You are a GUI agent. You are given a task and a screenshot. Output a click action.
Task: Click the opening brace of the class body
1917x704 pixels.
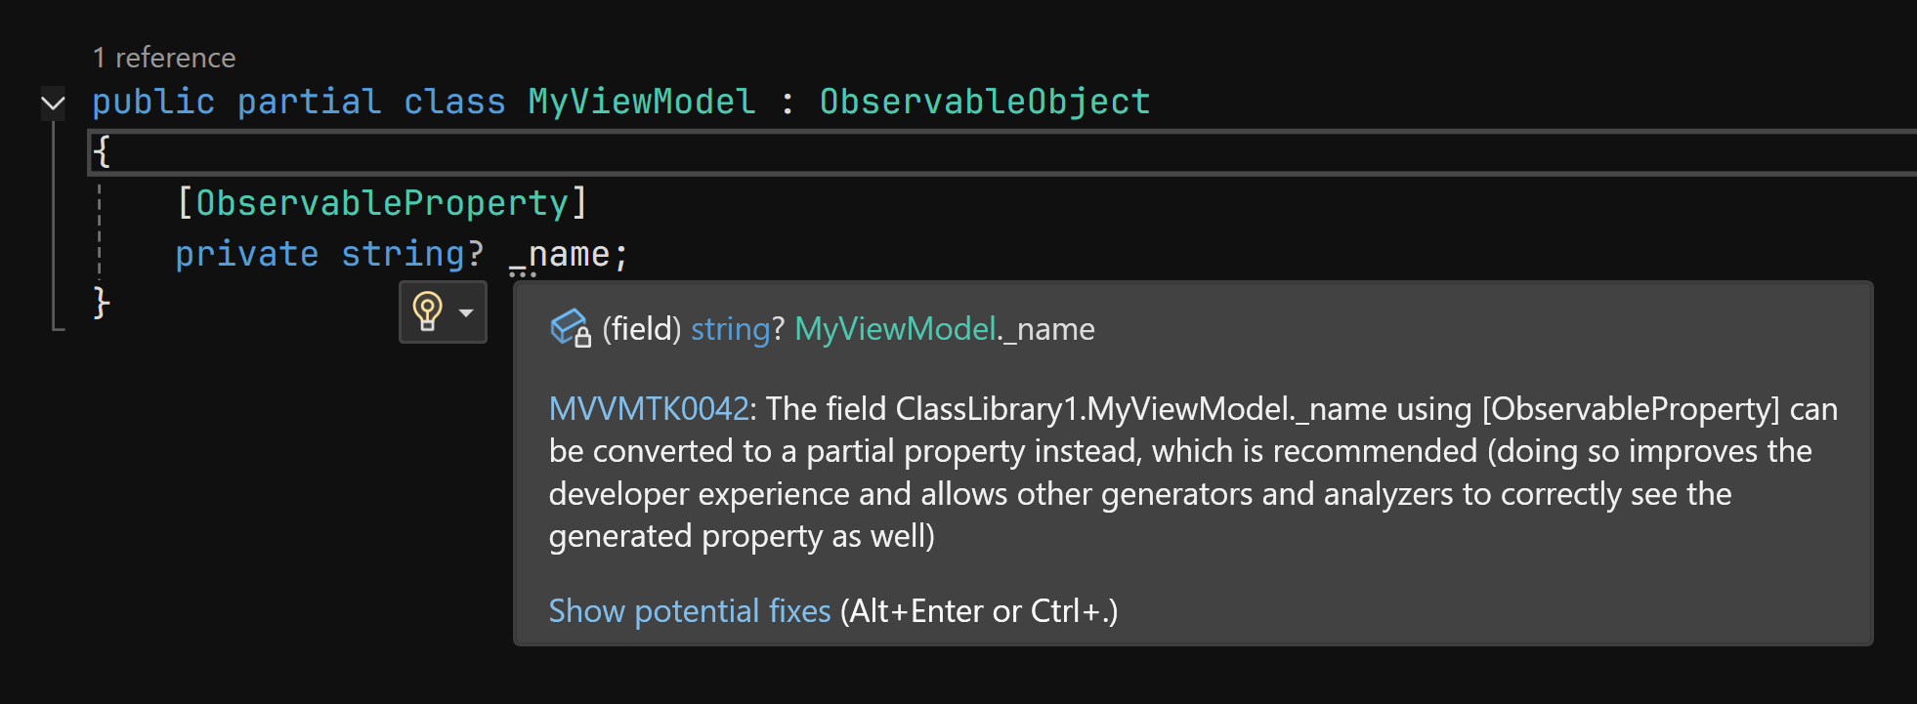click(103, 151)
